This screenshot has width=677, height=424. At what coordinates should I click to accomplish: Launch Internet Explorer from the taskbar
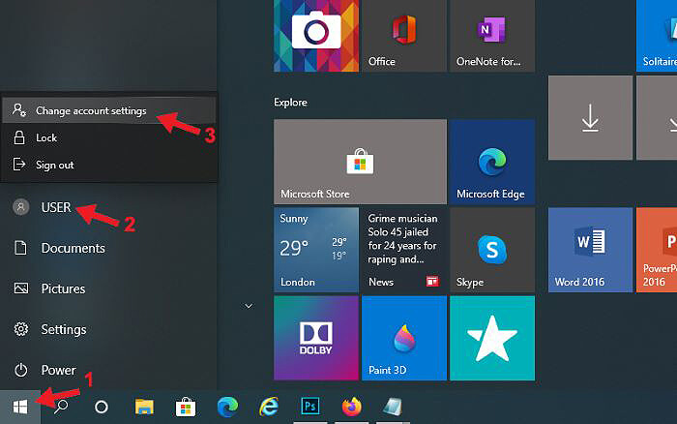[269, 407]
